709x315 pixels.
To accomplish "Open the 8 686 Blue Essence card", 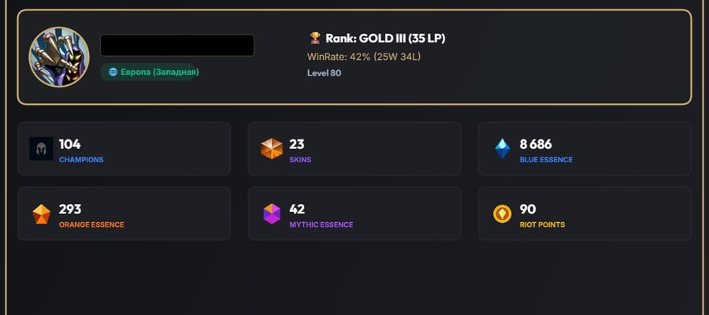I will point(585,149).
